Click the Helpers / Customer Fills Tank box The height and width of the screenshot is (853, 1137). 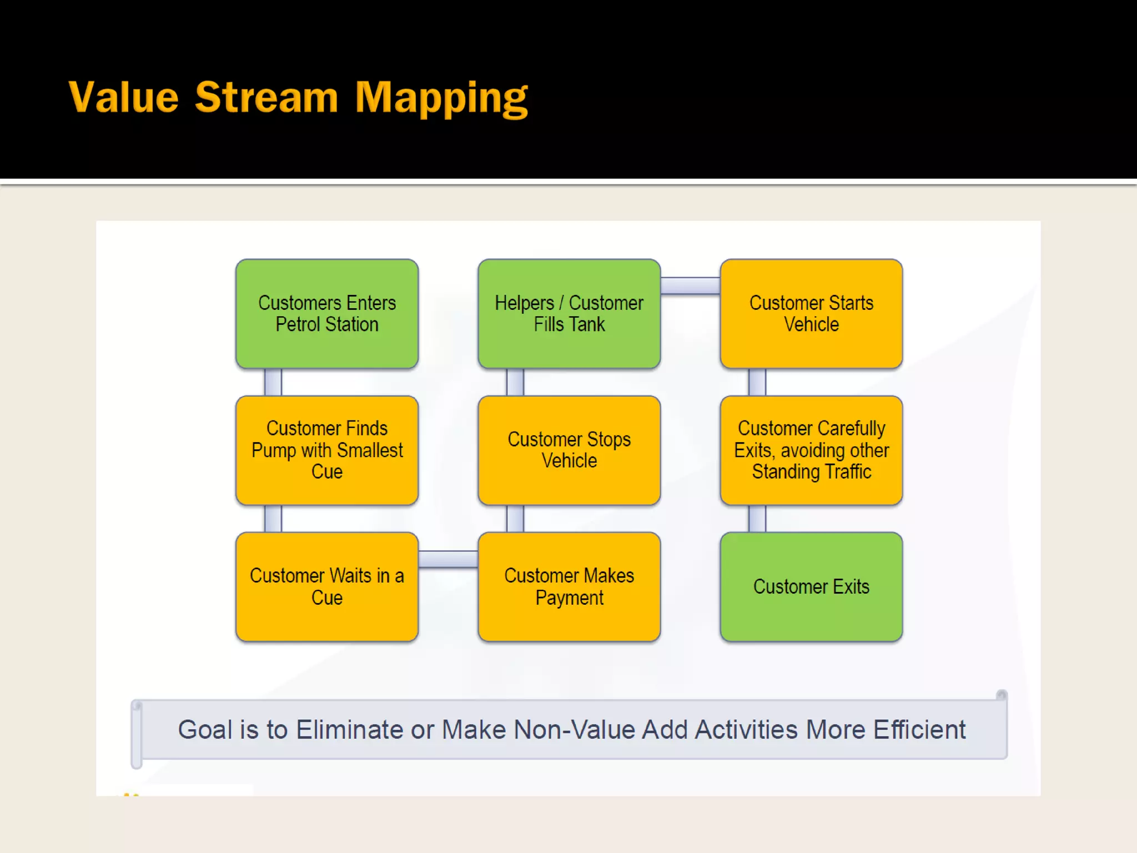coord(569,314)
